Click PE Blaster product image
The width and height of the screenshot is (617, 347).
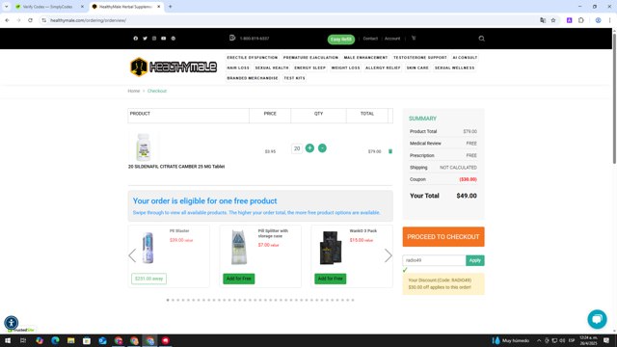pos(148,248)
